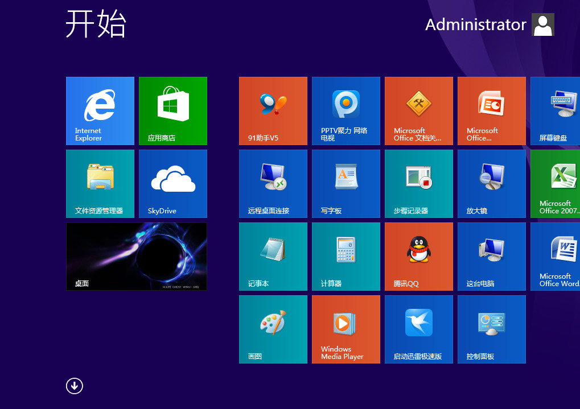Open Microsoft Office 文档关联 tools tile
The height and width of the screenshot is (409, 580).
[419, 111]
